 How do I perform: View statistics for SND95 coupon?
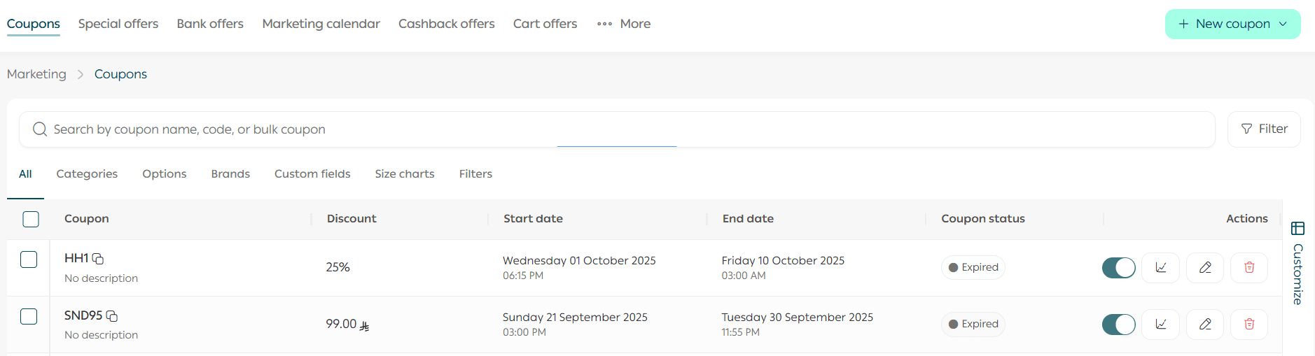tap(1160, 324)
